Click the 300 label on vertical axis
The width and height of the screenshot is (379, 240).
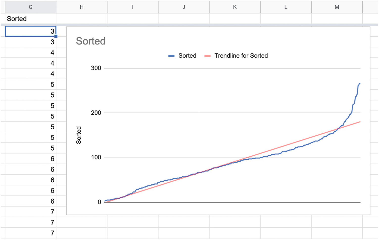[x=96, y=68]
